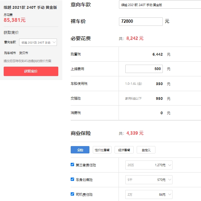Click the 裸车价 input showing 72800
This screenshot has width=201, height=201.
tap(141, 21)
